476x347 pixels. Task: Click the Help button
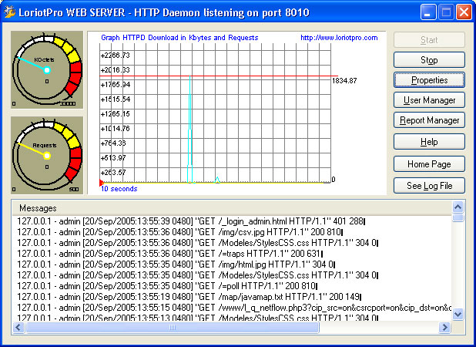click(x=429, y=142)
